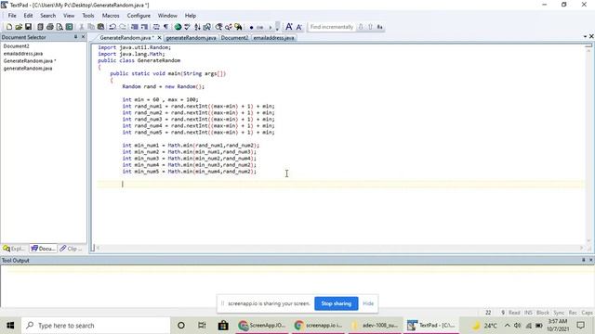595x334 pixels.
Task: Click the Windows Start button
Action: tap(10, 326)
